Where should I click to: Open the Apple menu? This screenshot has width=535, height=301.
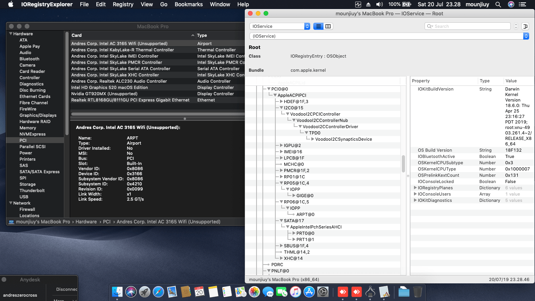(11, 4)
